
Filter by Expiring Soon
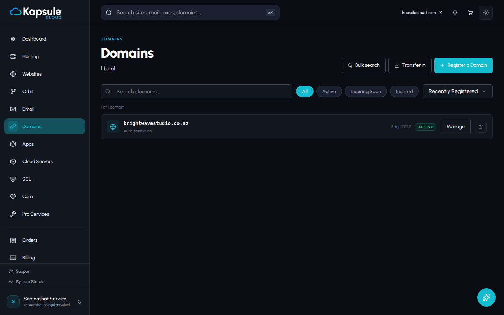tap(366, 91)
